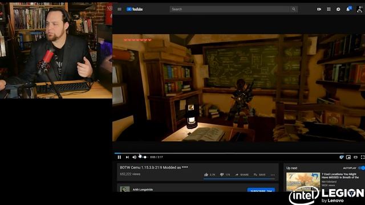The image size is (365, 205).
Task: Click the video player frame
Action: tap(238, 88)
